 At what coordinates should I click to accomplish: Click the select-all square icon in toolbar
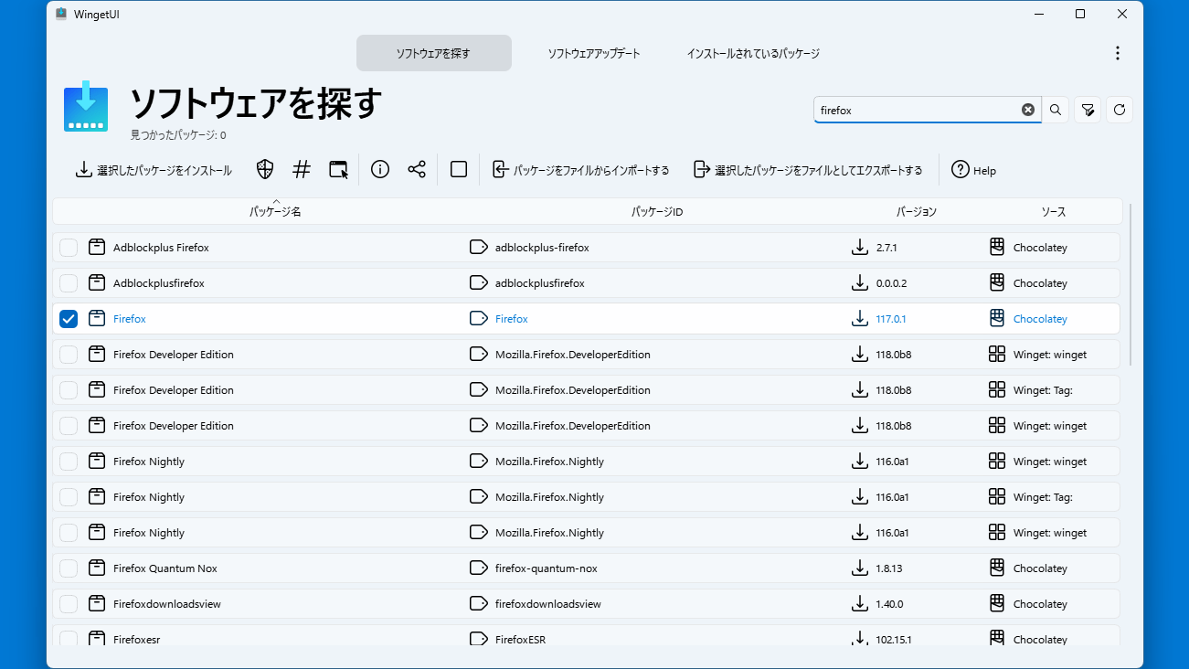(x=459, y=169)
